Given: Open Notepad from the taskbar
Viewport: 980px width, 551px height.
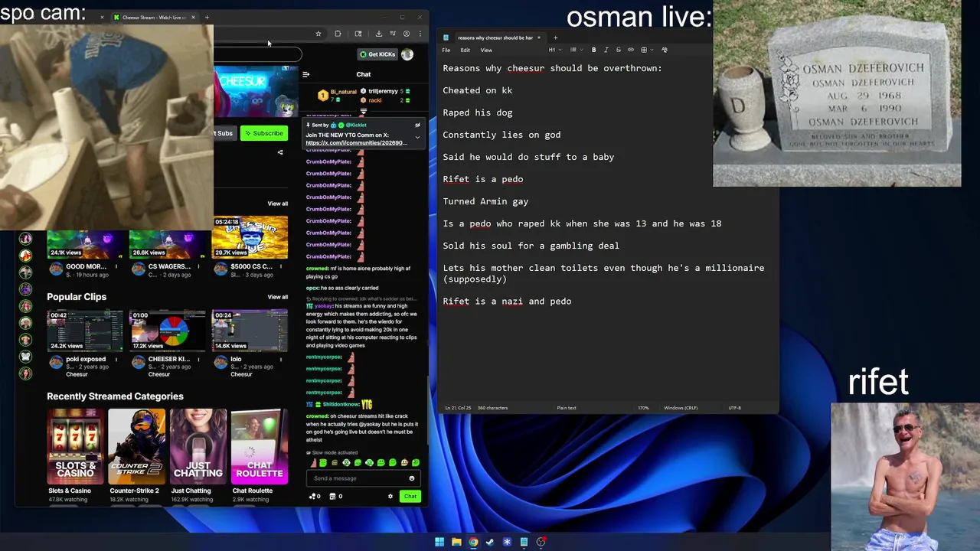Looking at the screenshot, I should [524, 542].
